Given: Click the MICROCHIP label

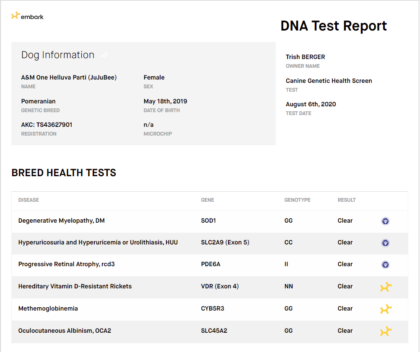Looking at the screenshot, I should coord(158,134).
